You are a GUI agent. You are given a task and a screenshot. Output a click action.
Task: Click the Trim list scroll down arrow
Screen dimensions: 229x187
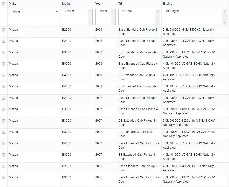(157, 22)
